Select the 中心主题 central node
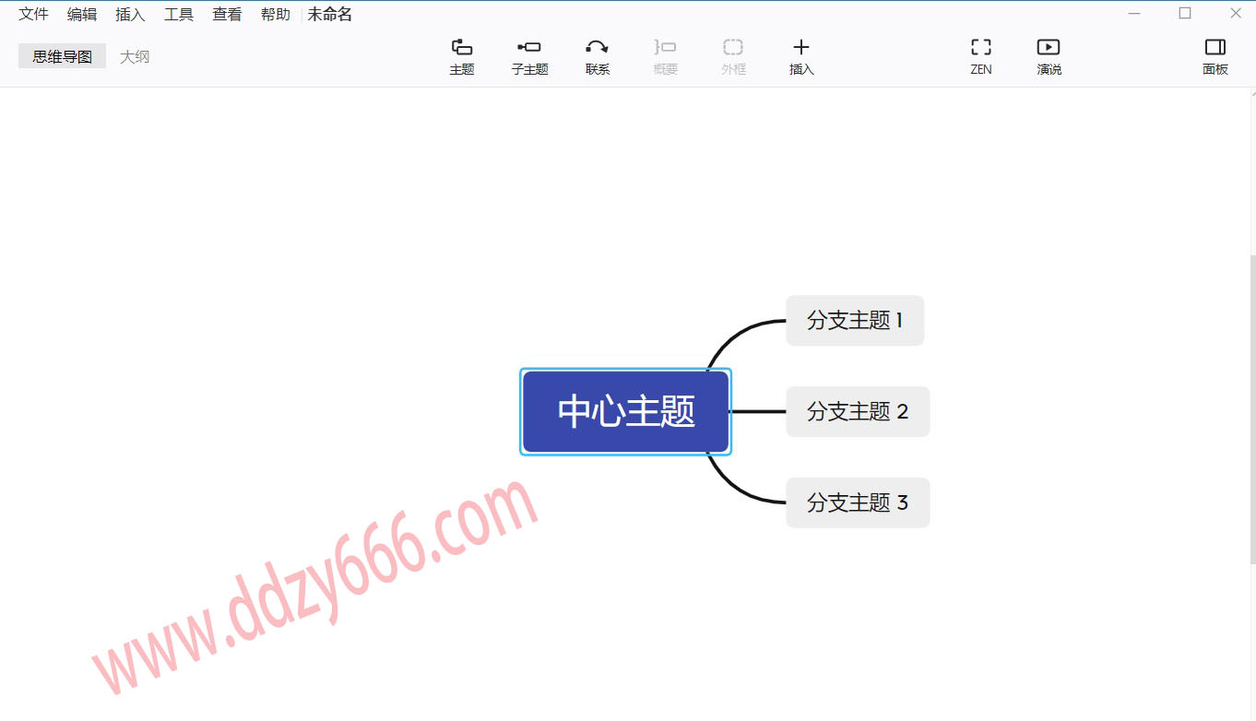 point(626,411)
